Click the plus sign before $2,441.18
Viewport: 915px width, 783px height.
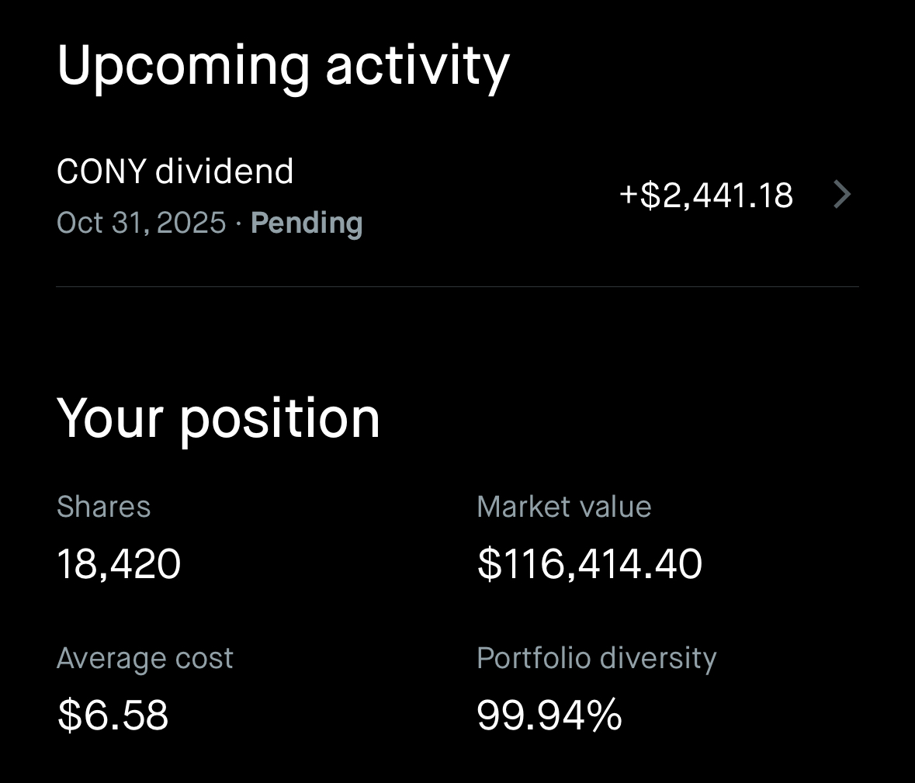pyautogui.click(x=628, y=194)
